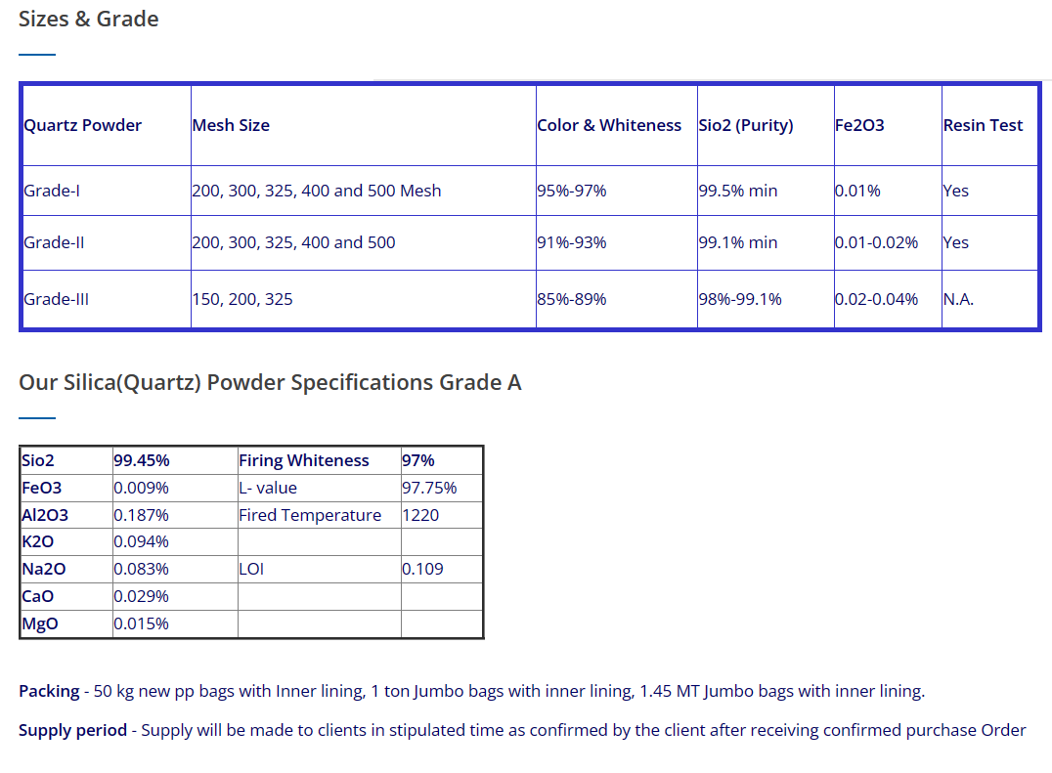Select the 99.45% Sio2 value cell

click(175, 460)
